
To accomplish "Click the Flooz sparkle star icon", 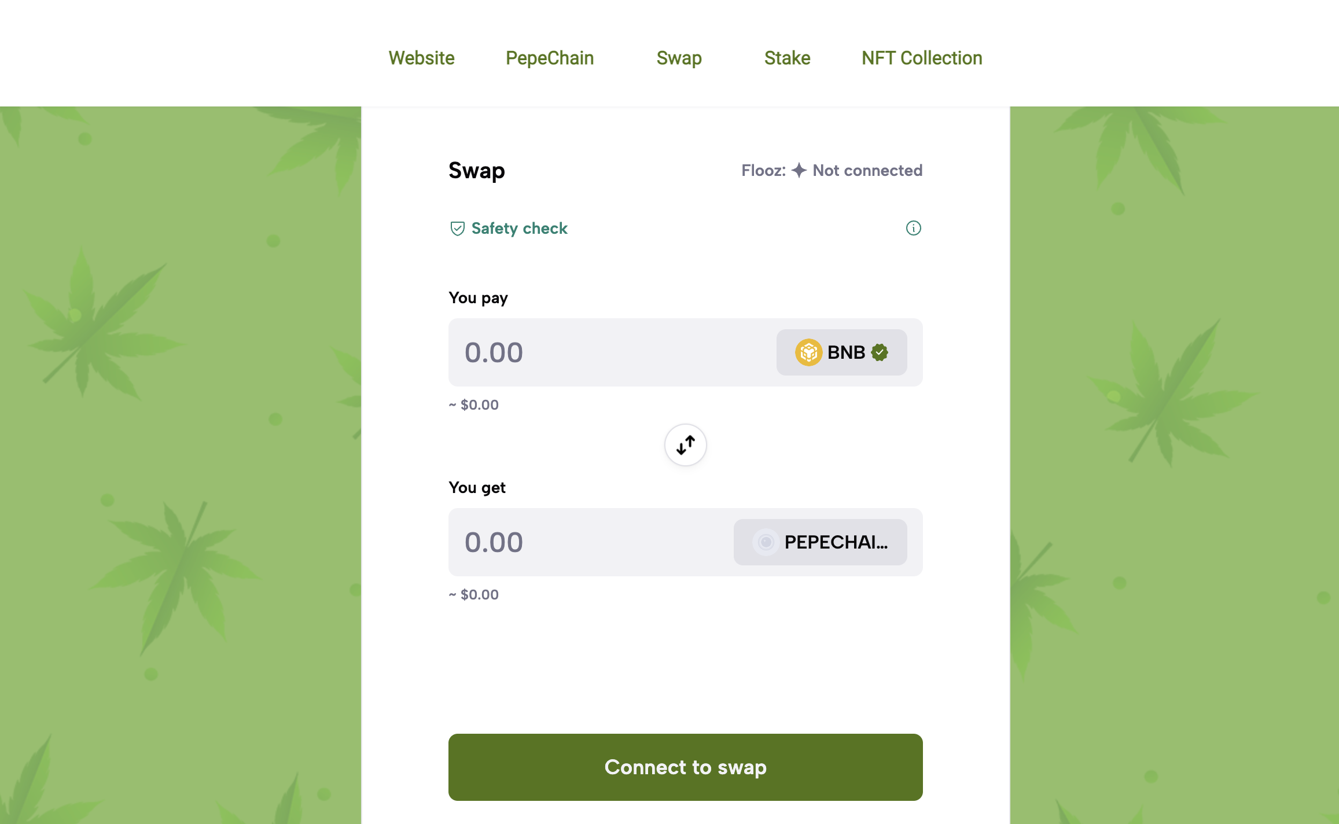I will 799,170.
